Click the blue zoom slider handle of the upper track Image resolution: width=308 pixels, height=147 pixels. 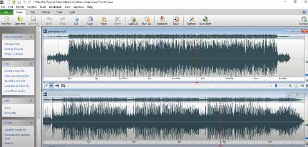click(x=276, y=86)
